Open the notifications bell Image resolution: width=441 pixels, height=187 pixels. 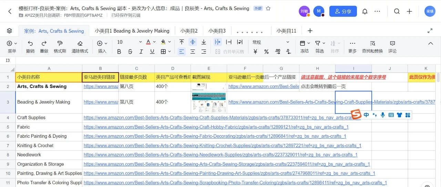[365, 11]
